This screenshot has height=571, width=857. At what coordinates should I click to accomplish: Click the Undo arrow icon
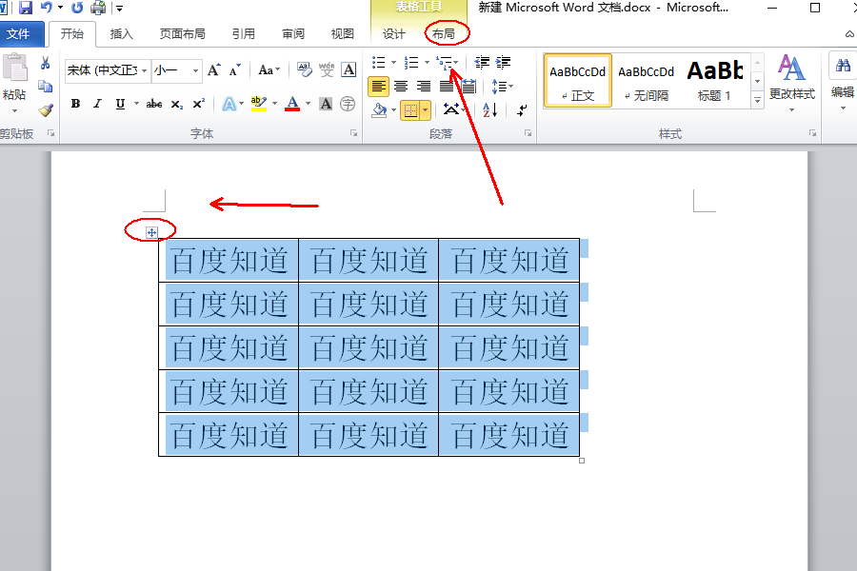tap(47, 8)
